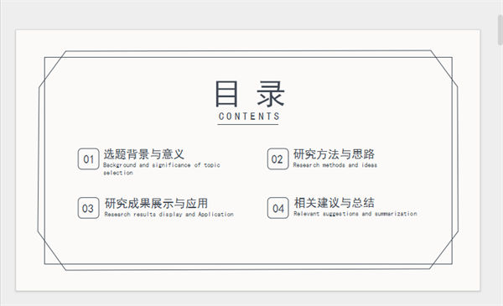This screenshot has width=503, height=306.
Task: Click the 'Research results display and Application' caption
Action: point(169,214)
